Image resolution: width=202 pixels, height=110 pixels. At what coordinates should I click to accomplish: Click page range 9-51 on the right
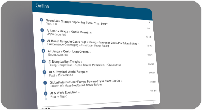[149, 28]
